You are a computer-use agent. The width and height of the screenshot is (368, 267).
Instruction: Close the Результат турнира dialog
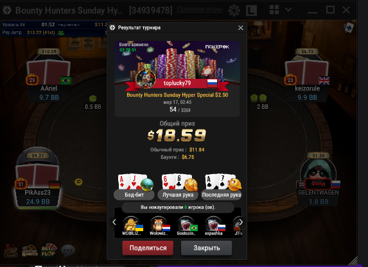[241, 28]
